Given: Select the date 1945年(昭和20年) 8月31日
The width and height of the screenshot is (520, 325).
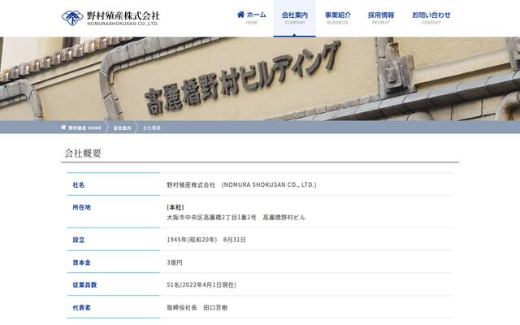Looking at the screenshot, I should (206, 240).
